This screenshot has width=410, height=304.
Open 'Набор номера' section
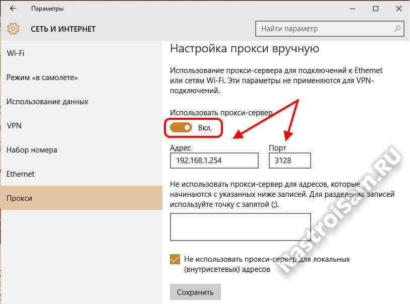(x=81, y=150)
